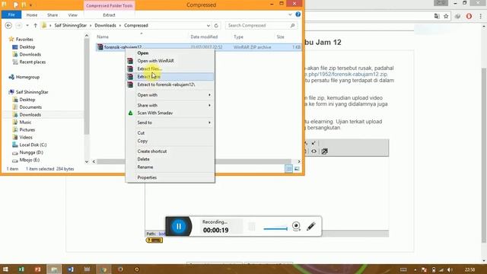This screenshot has height=274, width=487.
Task: Open Downloads under Favorites
Action: pyautogui.click(x=30, y=54)
